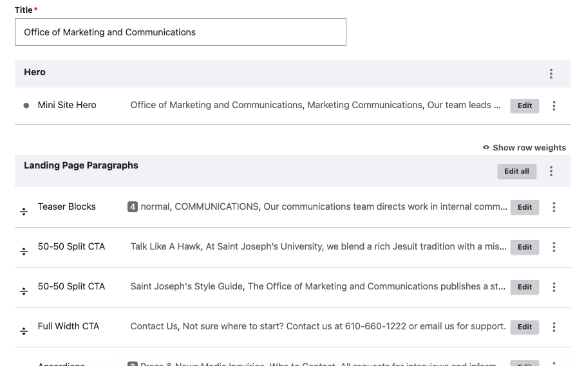Click the Landing Page Paragraphs heading
The image size is (575, 366).
click(x=81, y=165)
